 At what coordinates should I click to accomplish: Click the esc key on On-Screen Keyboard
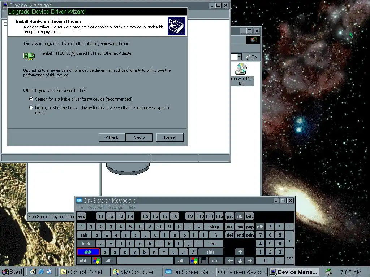pos(82,216)
